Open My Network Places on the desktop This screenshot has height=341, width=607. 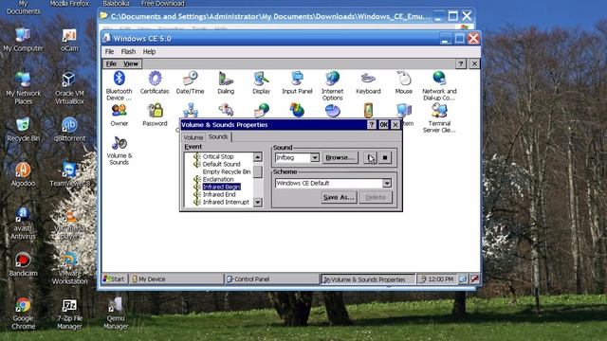point(23,88)
